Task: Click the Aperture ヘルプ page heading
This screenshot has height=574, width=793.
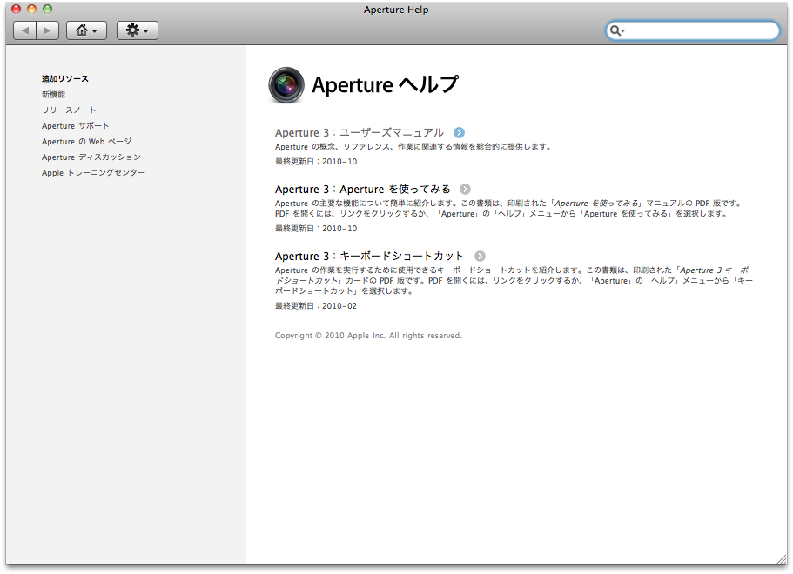Action: (385, 85)
